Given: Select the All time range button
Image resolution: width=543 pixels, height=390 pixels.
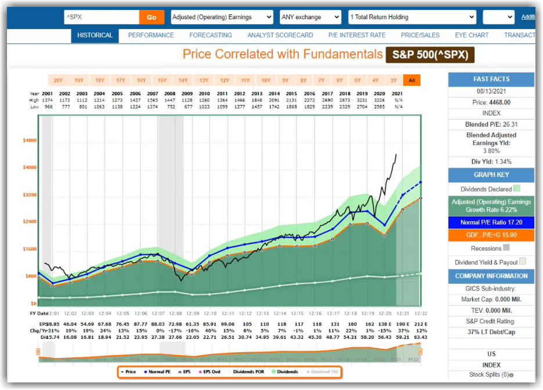Looking at the screenshot, I should pyautogui.click(x=412, y=80).
